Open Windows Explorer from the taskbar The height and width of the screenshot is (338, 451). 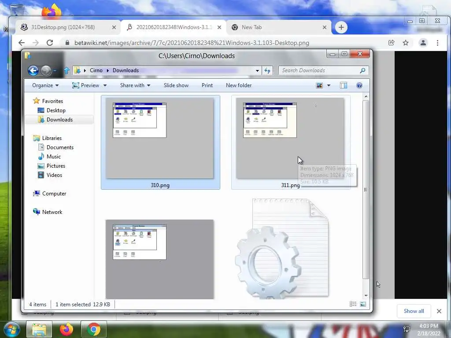[x=39, y=329]
